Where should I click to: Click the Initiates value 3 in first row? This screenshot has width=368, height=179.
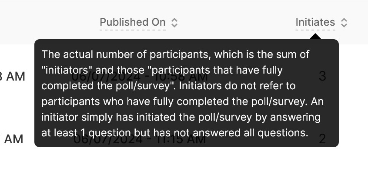pyautogui.click(x=322, y=76)
